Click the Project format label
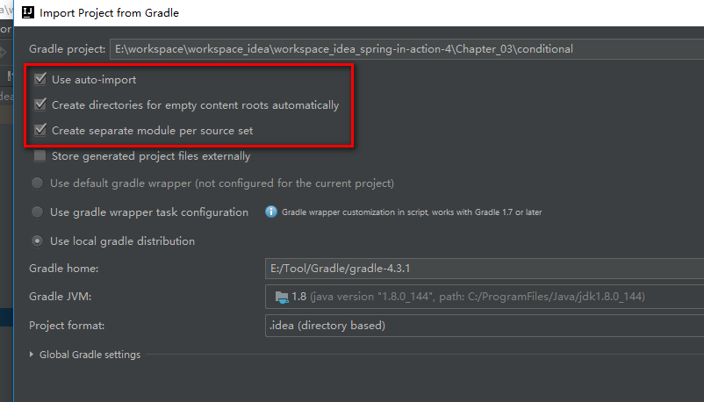The width and height of the screenshot is (704, 402). 67,325
